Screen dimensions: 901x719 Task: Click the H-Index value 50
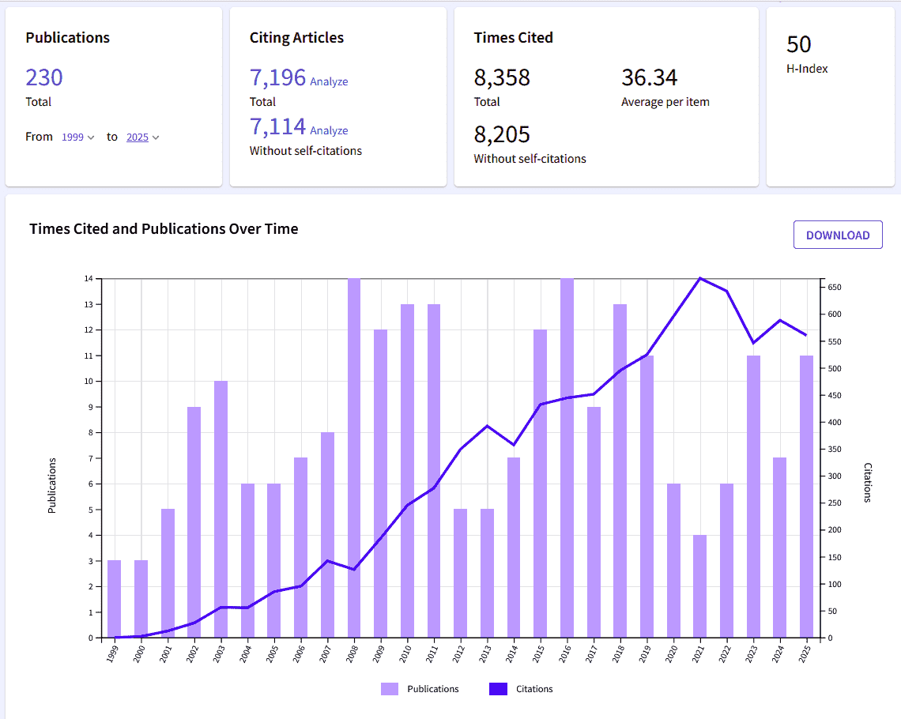pos(797,44)
